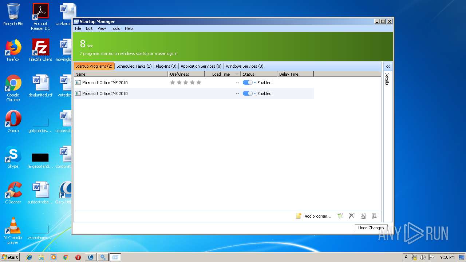Click the 9:10 PM taskbar clock
Screen dimensions: 466x262
[x=447, y=257]
